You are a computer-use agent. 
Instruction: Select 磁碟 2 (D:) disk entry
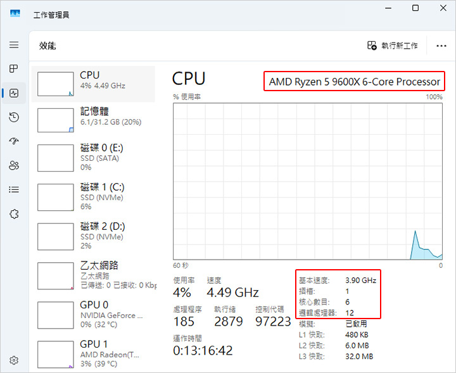(x=93, y=236)
